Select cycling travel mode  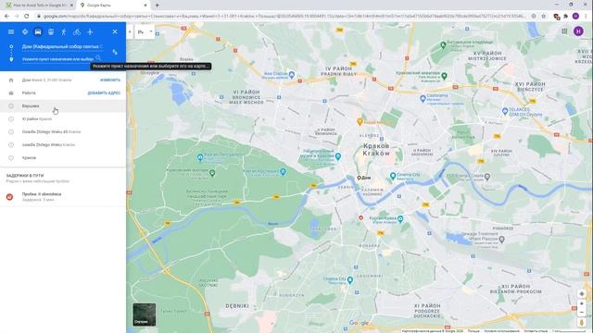pyautogui.click(x=77, y=32)
